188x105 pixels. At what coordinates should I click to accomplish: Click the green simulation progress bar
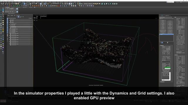167,68
